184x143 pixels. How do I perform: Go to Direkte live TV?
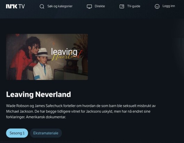(100, 6)
